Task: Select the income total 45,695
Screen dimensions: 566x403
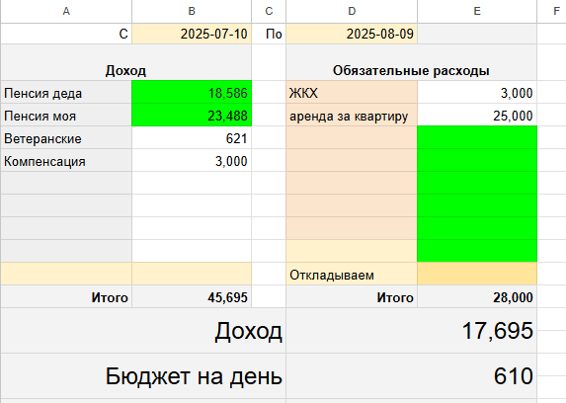Action: 192,297
